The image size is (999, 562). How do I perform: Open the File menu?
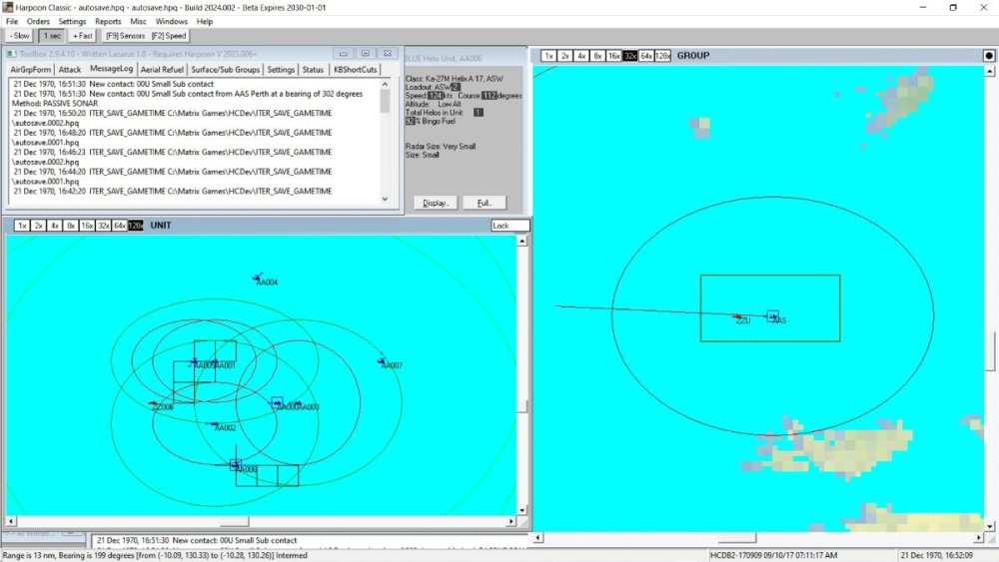tap(12, 22)
